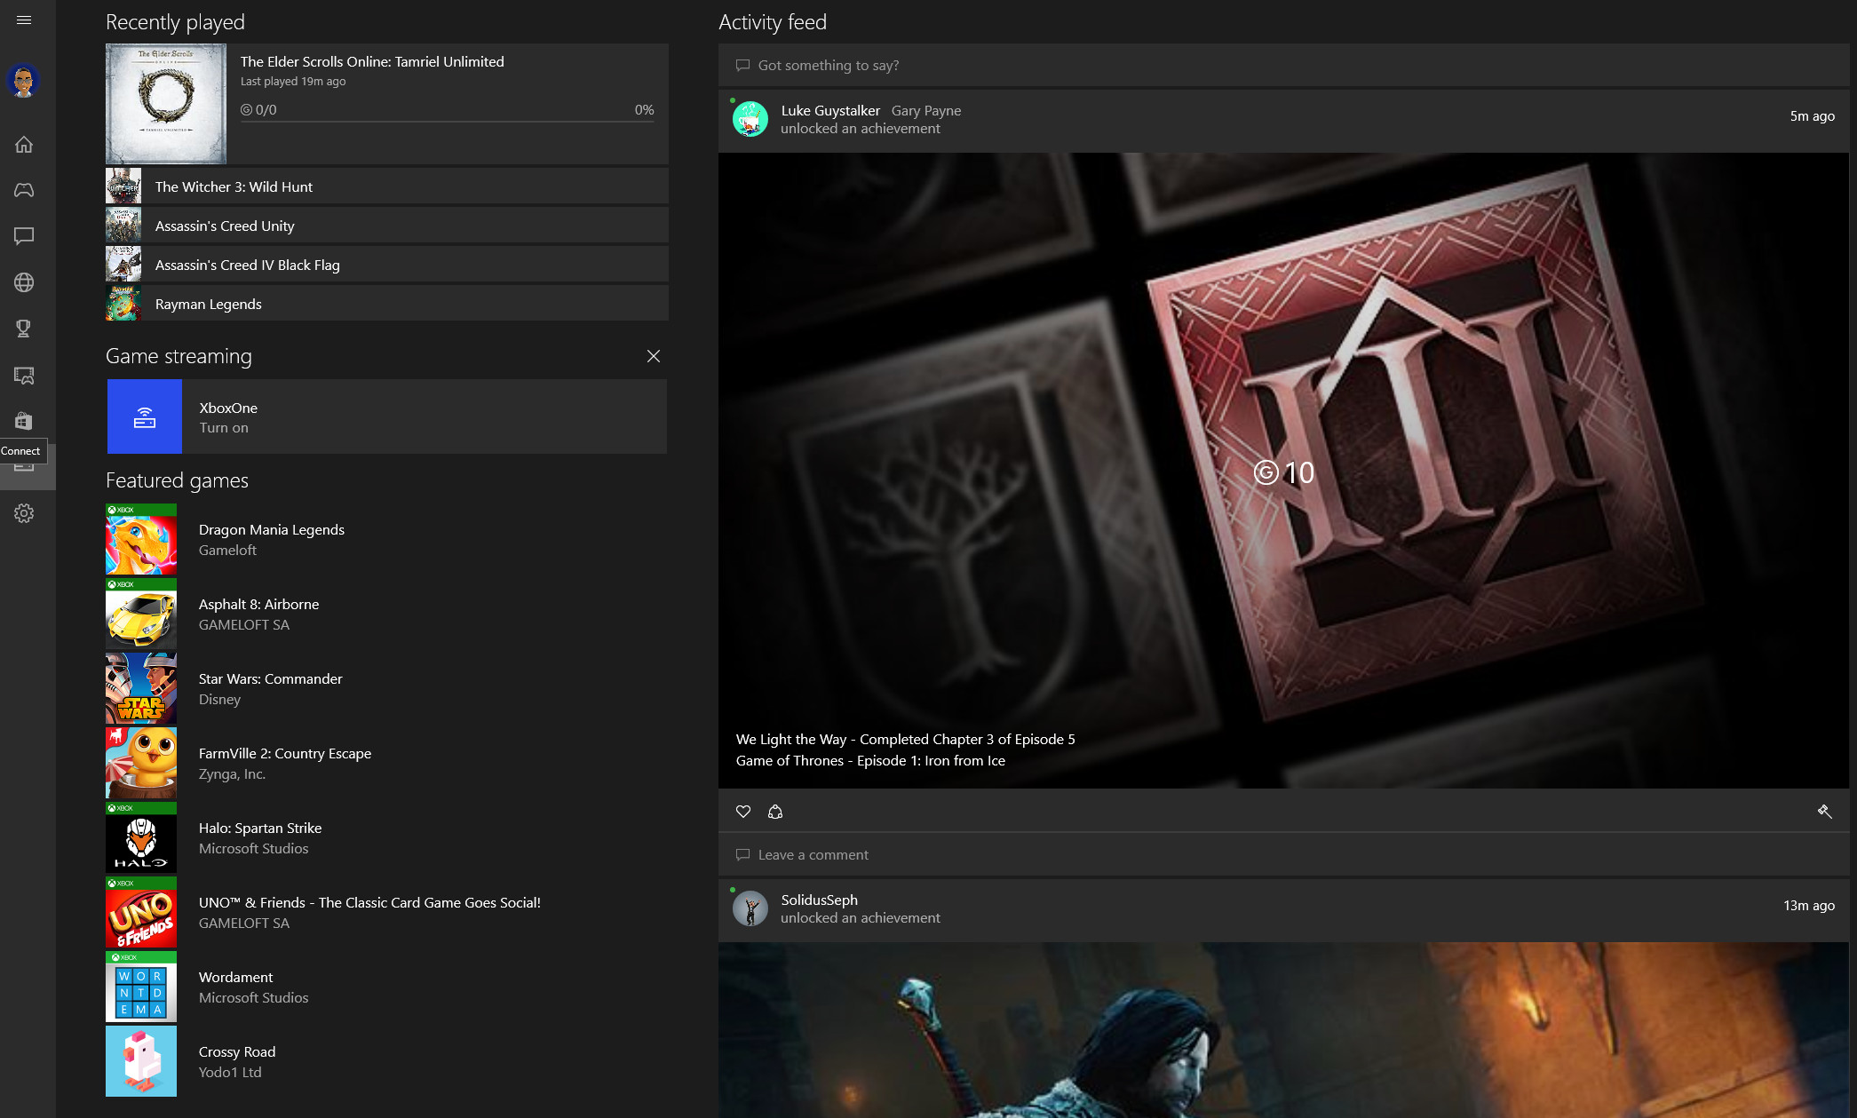
Task: Open the hamburger menu
Action: tap(24, 20)
